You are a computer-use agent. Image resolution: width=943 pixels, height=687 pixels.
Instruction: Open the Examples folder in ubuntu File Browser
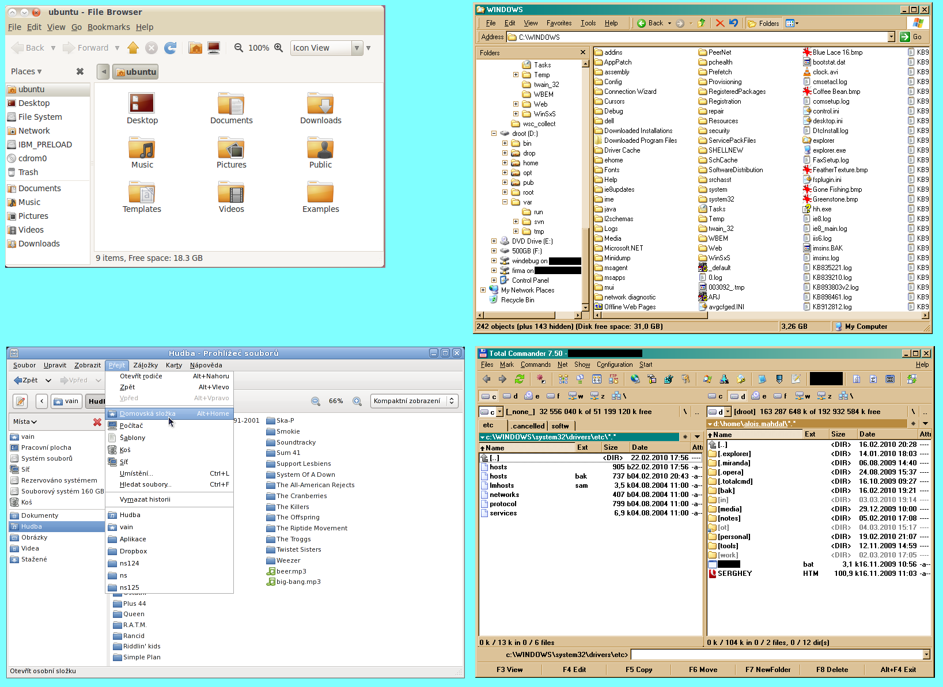320,197
